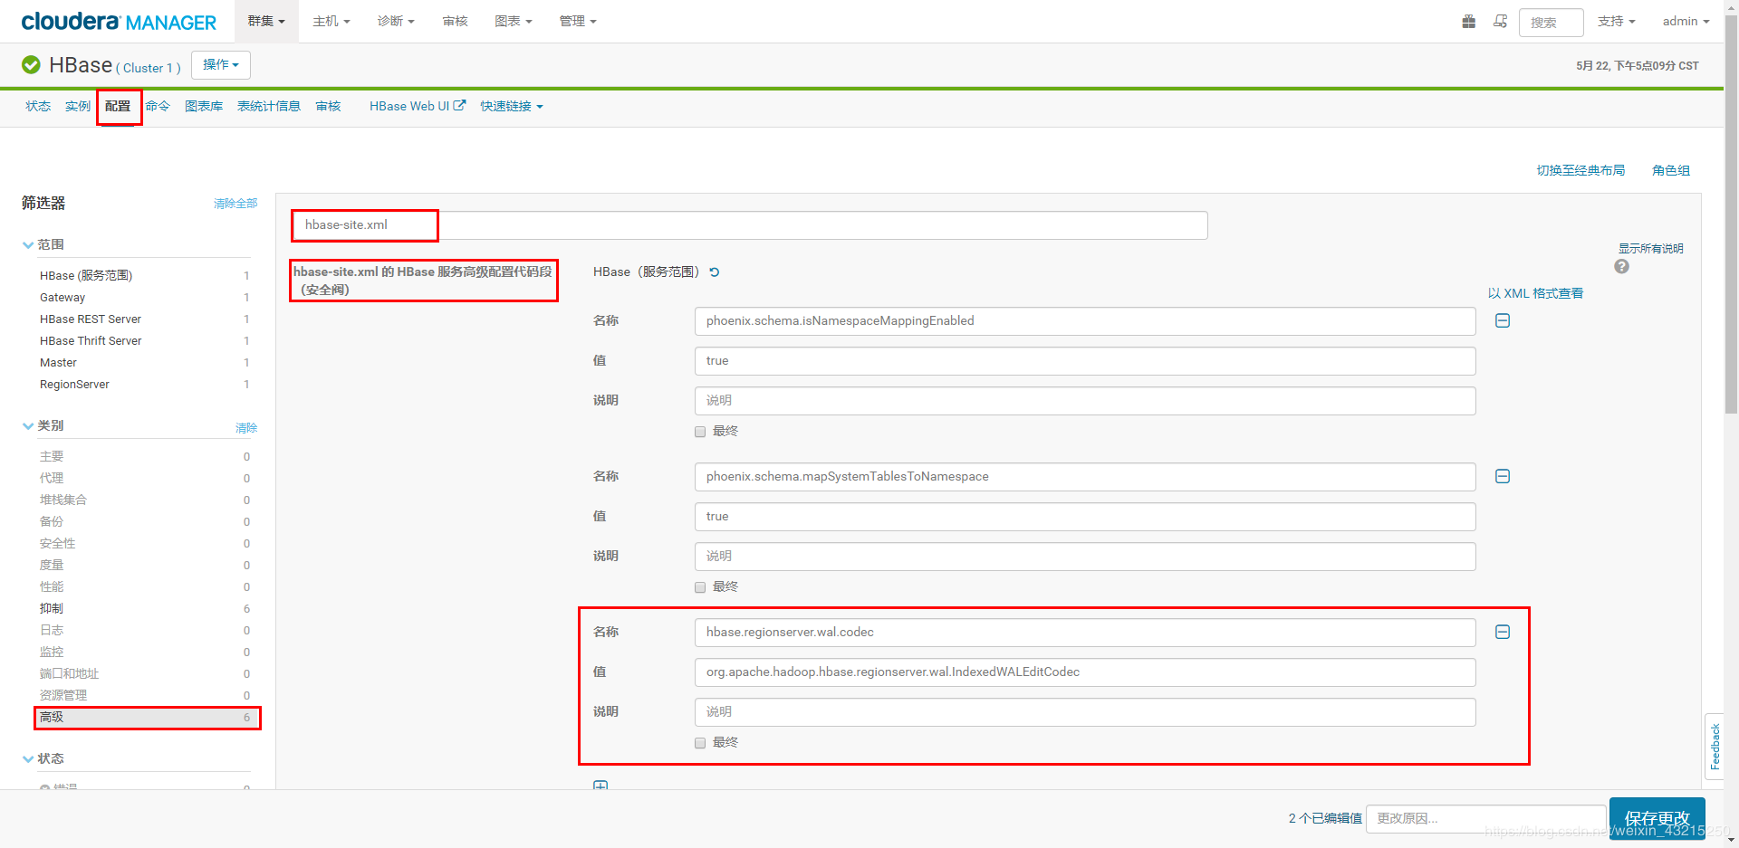Switch to the 实例 tab
The image size is (1739, 848).
pyautogui.click(x=78, y=106)
